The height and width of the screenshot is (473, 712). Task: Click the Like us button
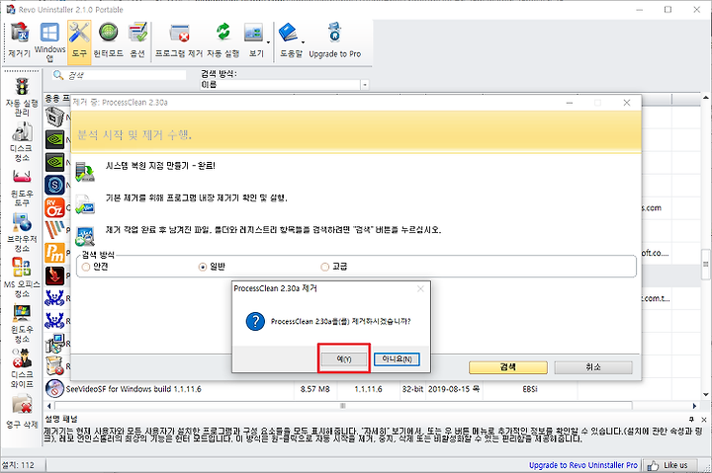point(671,465)
